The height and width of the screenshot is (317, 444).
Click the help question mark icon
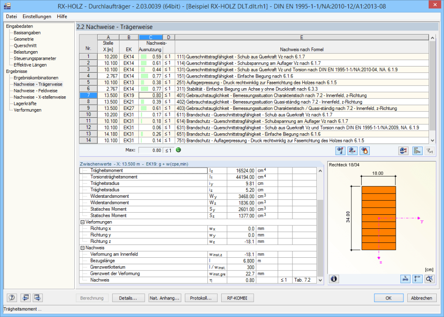12,298
